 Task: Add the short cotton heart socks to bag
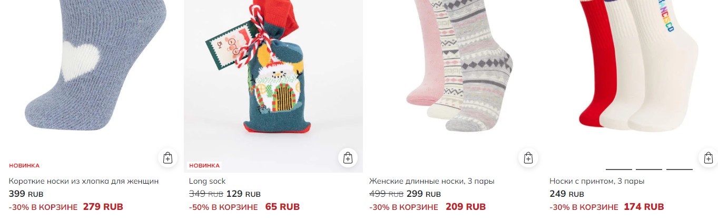click(168, 158)
